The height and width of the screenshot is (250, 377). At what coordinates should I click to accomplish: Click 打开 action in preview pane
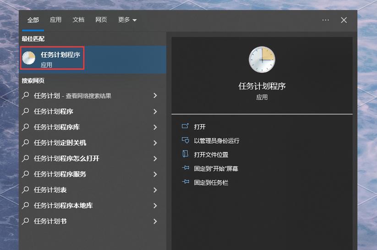point(200,127)
